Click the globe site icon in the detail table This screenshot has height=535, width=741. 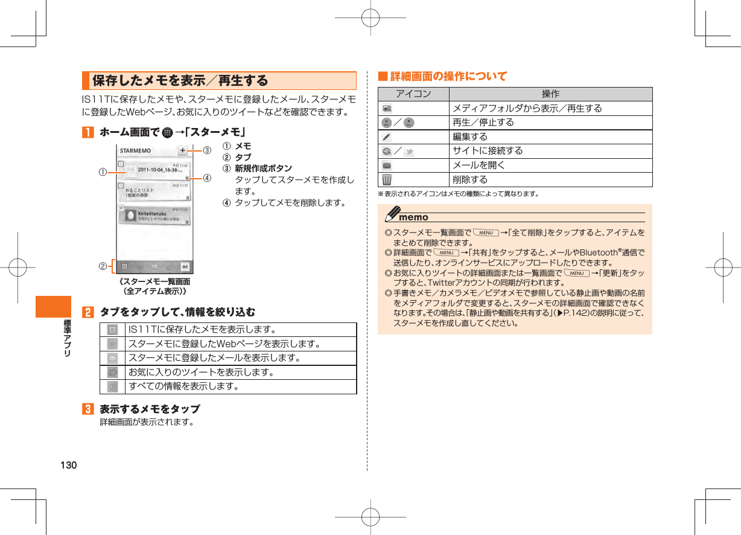point(386,151)
